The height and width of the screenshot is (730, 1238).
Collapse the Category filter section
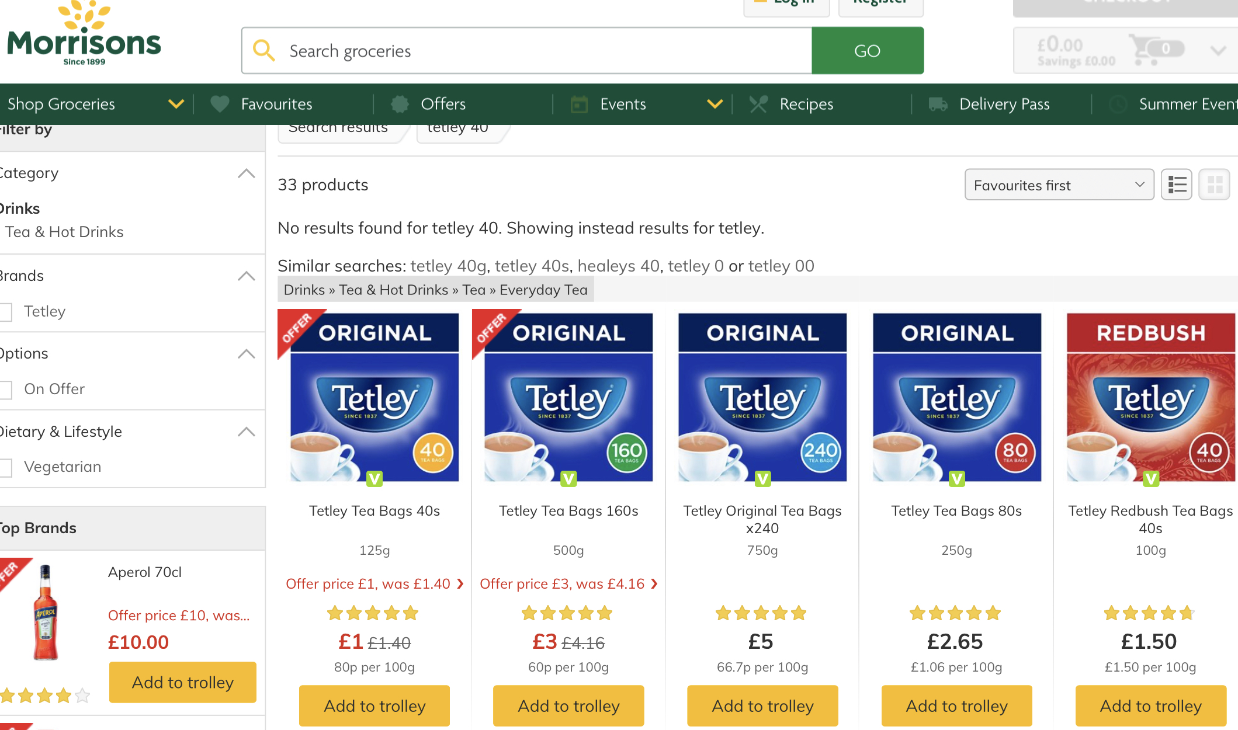(247, 173)
